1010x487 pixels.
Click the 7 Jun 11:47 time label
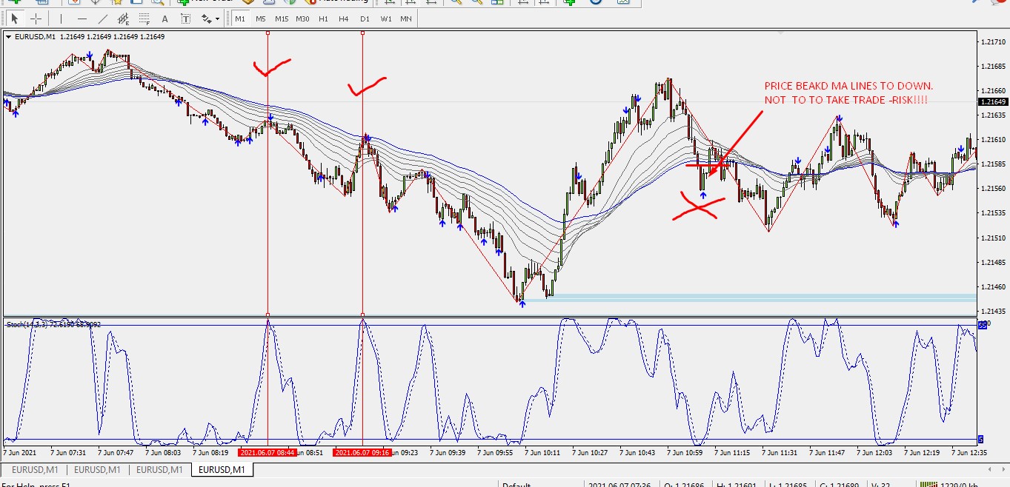click(827, 451)
